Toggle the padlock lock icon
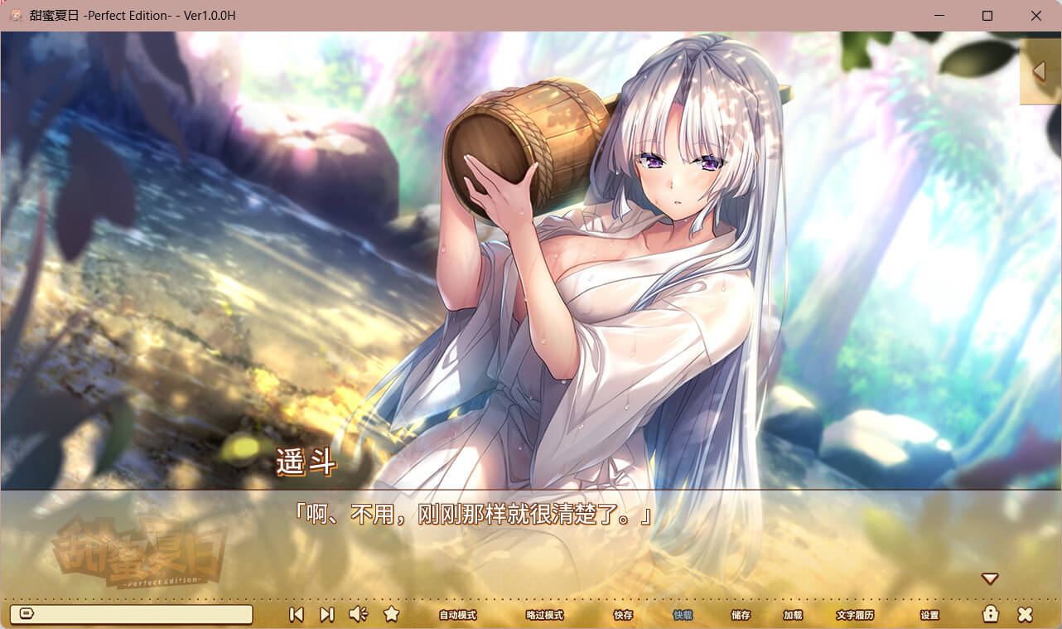Screen dimensions: 1062x629 pyautogui.click(x=990, y=614)
